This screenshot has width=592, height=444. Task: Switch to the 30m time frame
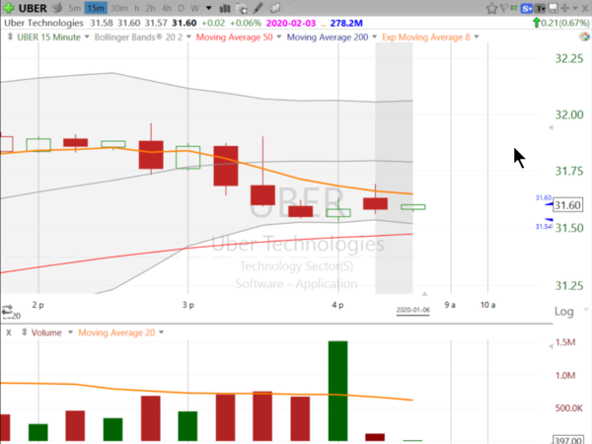[x=119, y=8]
